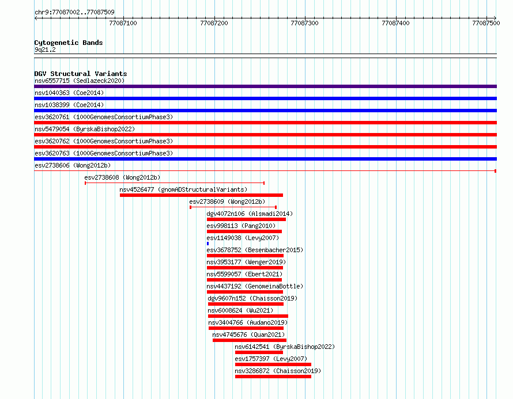The width and height of the screenshot is (513, 399).
Task: Select the red nsv4745676 variant bar
Action: 250,340
